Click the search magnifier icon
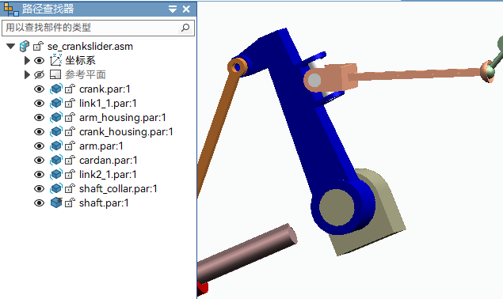Screen dimensions: 503x299 click(185, 28)
